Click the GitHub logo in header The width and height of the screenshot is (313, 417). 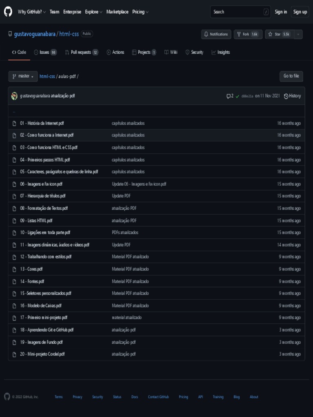tap(8, 12)
